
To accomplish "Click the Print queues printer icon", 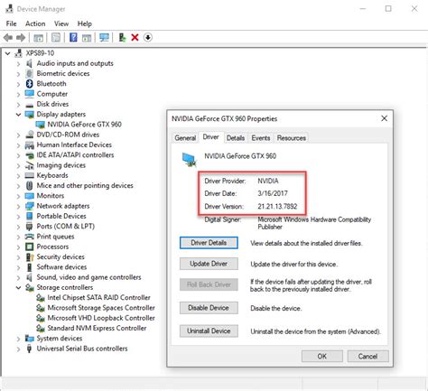I will tap(29, 237).
